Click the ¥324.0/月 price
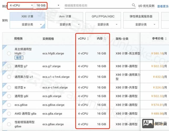169x131 pixels. 160,88
